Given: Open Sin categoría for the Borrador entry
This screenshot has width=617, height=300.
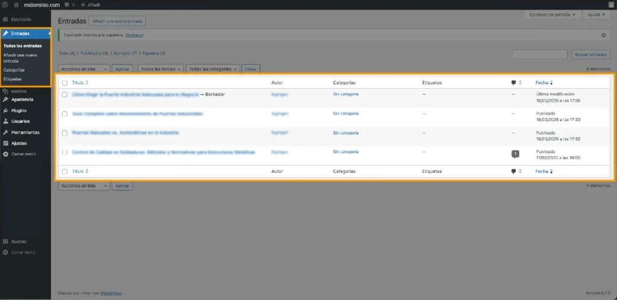Looking at the screenshot, I should [x=345, y=94].
